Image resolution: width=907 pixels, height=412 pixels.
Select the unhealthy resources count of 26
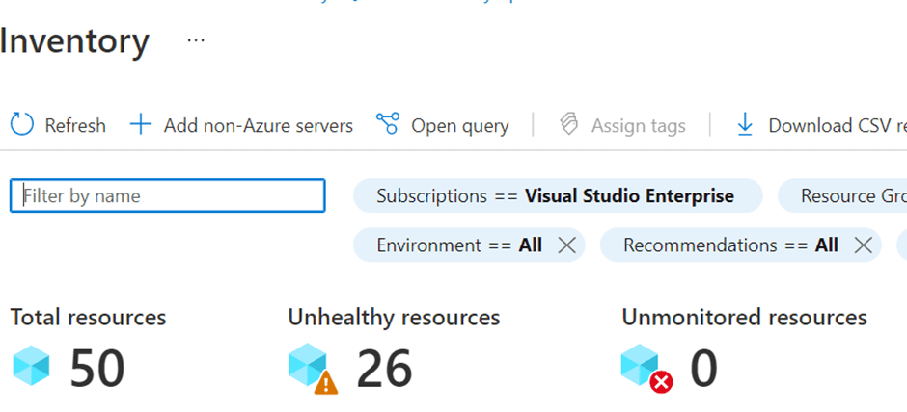pos(384,370)
